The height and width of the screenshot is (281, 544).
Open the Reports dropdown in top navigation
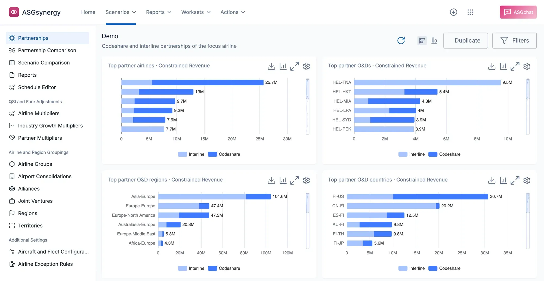(159, 12)
